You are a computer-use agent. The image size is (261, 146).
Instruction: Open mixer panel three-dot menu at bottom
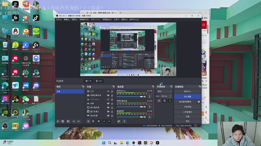pos(124,121)
